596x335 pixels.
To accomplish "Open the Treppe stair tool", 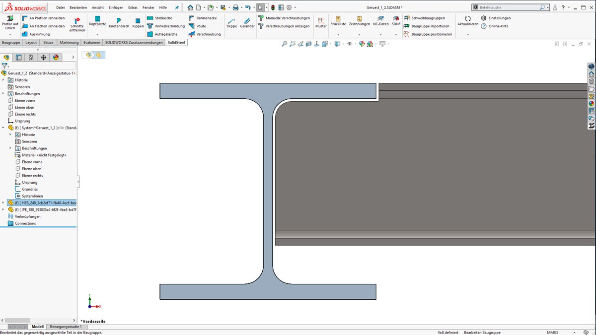I will click(231, 20).
